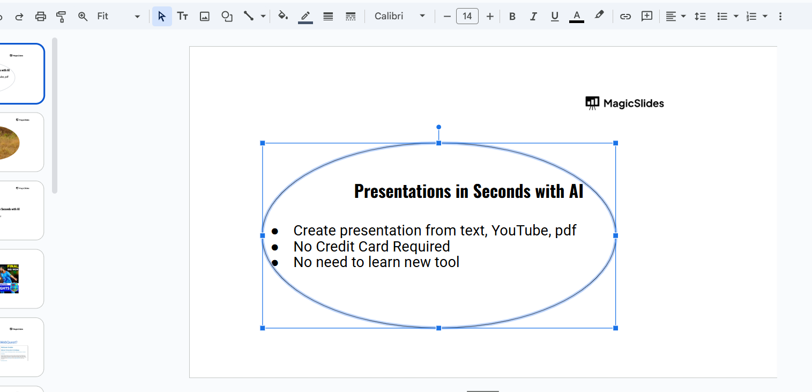Click the Insert image icon
This screenshot has width=812, height=392.
pyautogui.click(x=204, y=17)
